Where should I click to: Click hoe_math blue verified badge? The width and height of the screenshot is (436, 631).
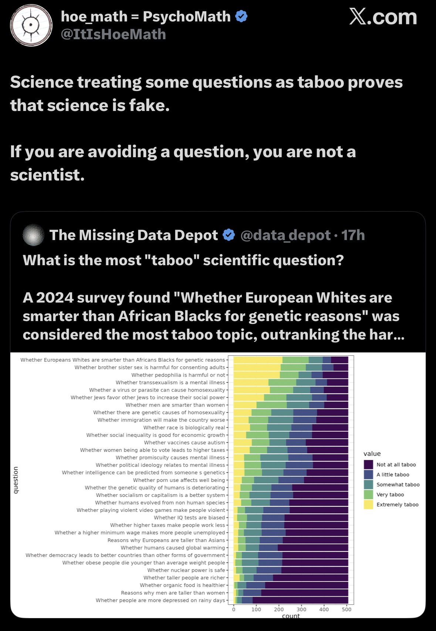pyautogui.click(x=241, y=17)
